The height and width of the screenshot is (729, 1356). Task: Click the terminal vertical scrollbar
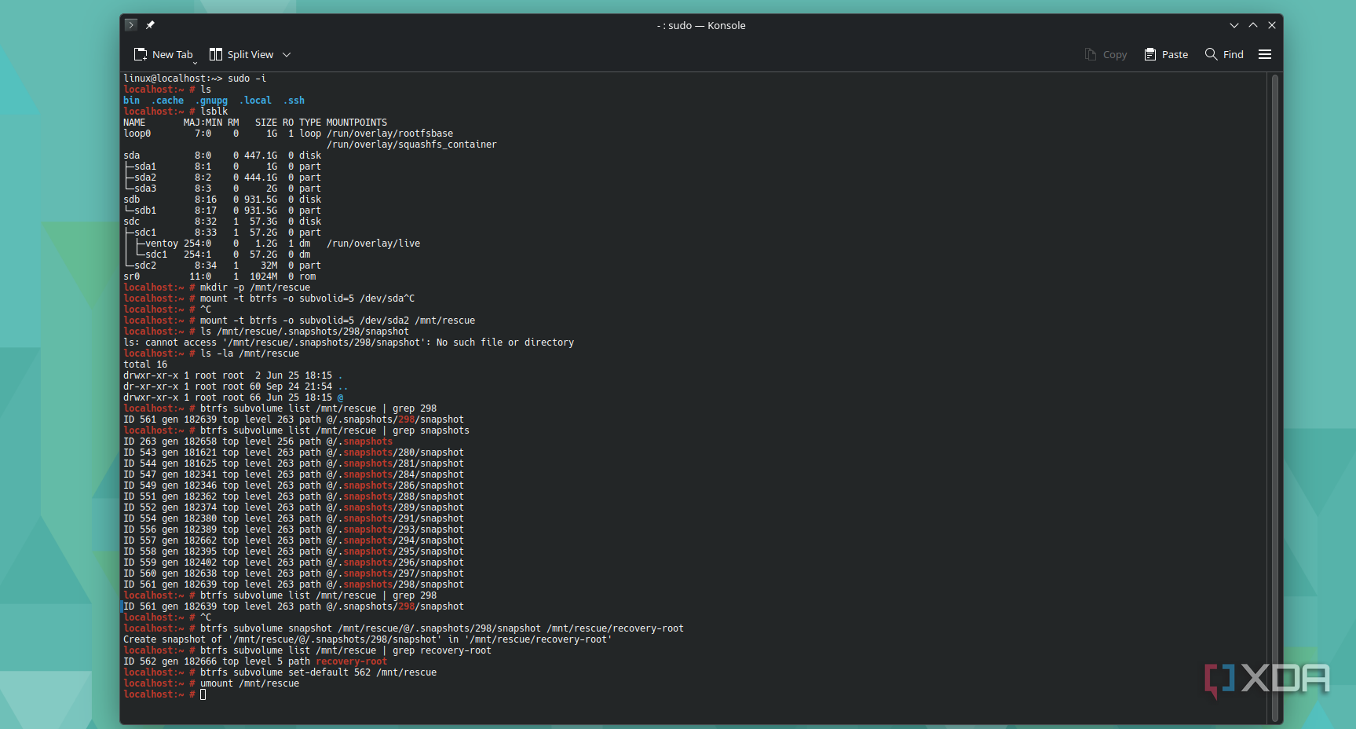(x=1275, y=397)
